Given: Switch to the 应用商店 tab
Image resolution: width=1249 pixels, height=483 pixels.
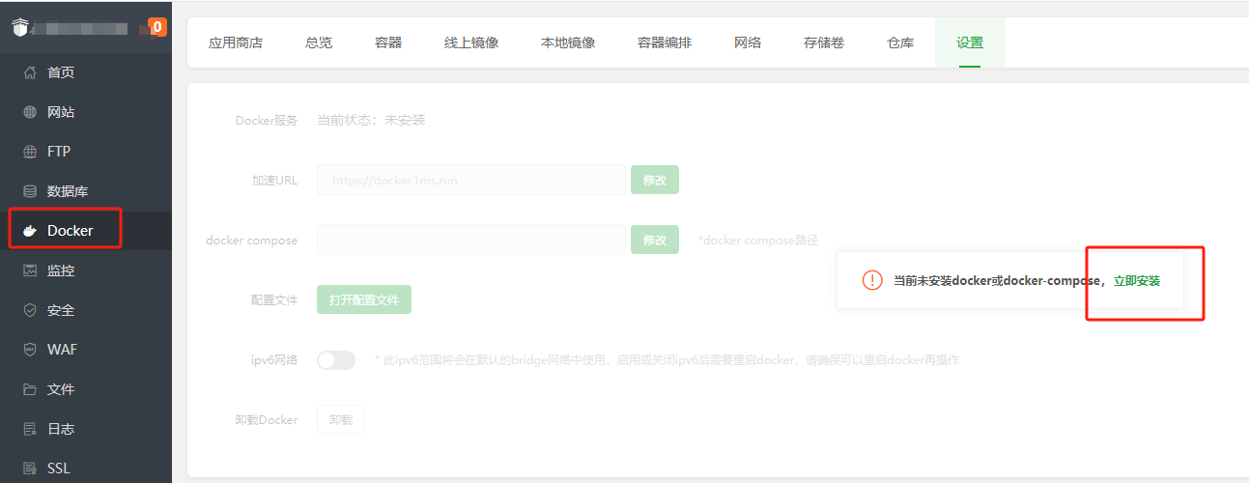Looking at the screenshot, I should [236, 43].
